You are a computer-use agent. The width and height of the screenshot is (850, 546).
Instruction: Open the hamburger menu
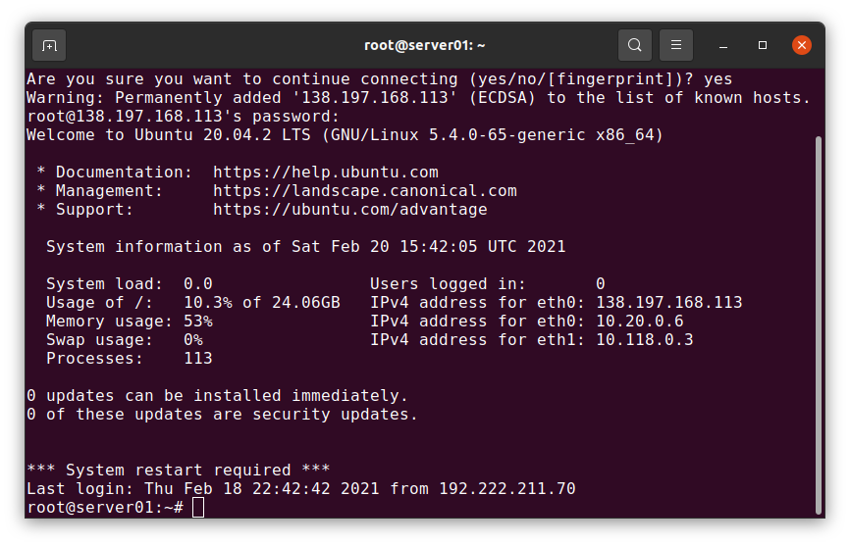[x=676, y=45]
